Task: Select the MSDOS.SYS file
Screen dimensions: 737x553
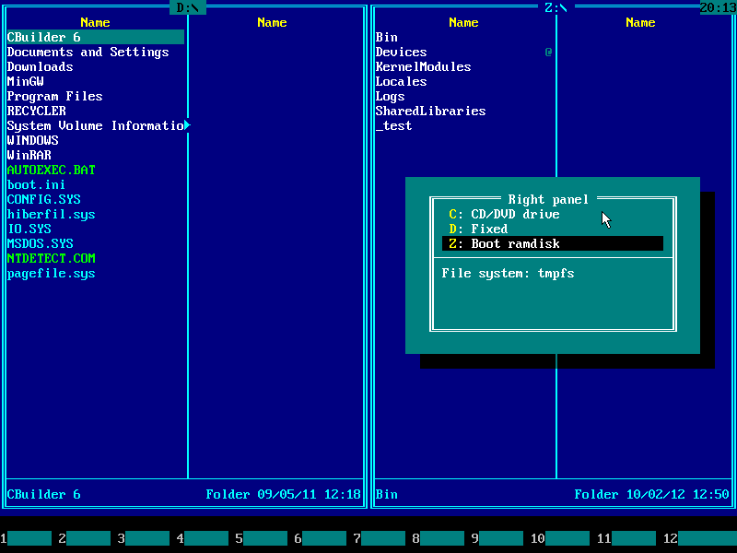Action: click(x=40, y=243)
